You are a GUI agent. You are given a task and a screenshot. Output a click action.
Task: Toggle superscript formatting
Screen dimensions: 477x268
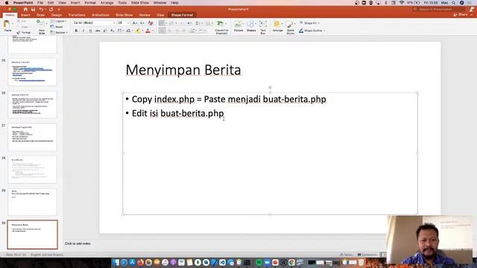[x=105, y=31]
